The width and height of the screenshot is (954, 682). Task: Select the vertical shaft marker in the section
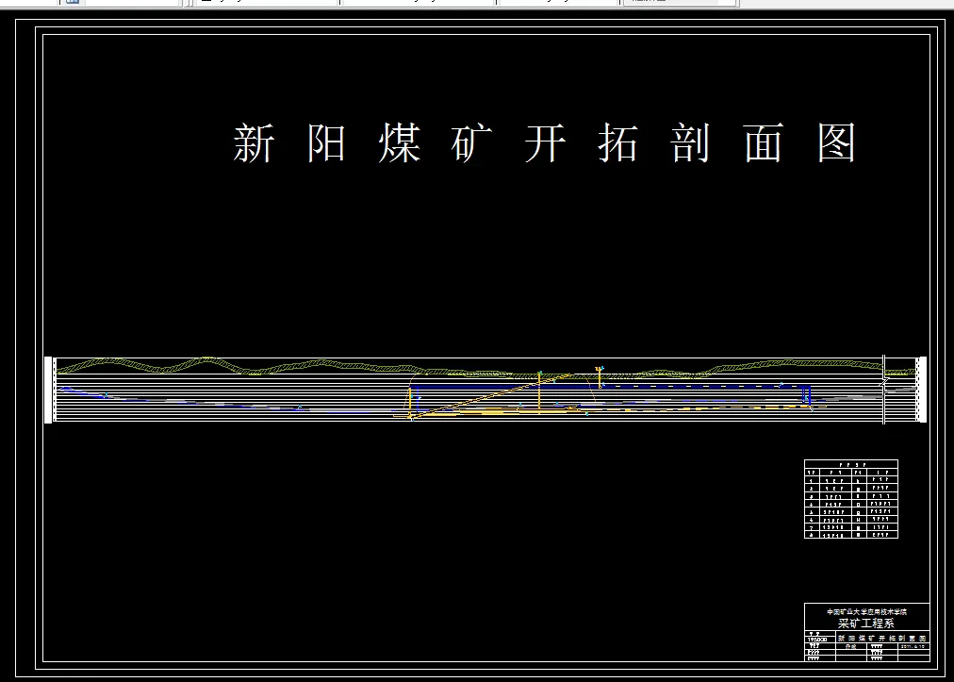[540, 377]
